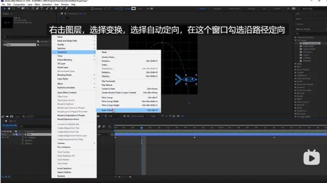327x183 pixels.
Task: Expand the Animation Presets category
Action: pos(295,37)
